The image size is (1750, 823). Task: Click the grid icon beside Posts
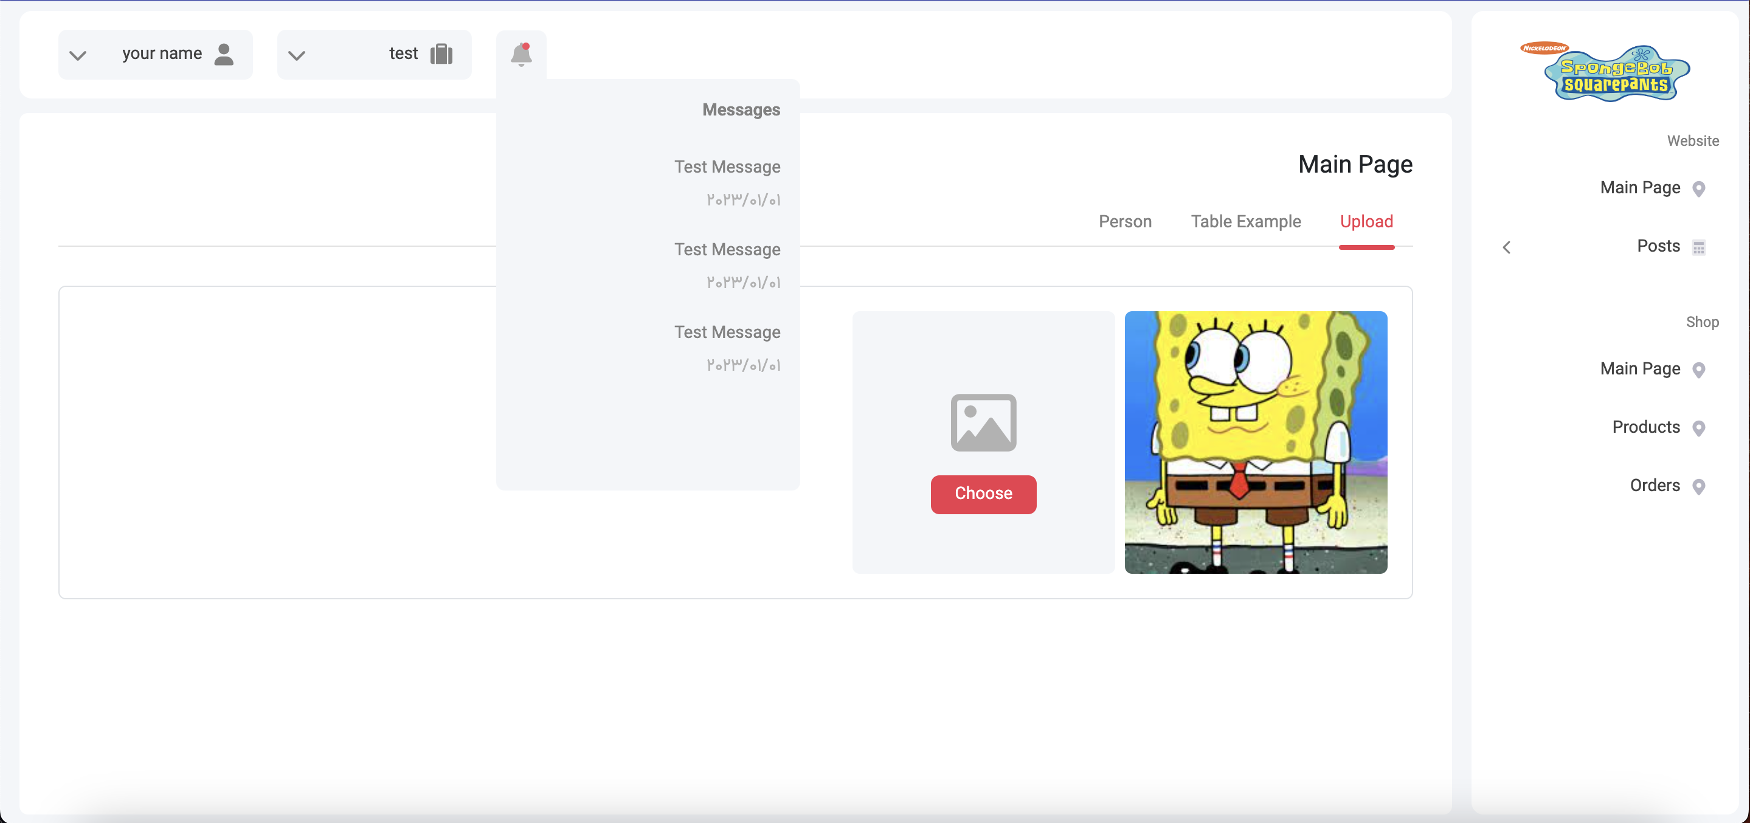click(1698, 247)
